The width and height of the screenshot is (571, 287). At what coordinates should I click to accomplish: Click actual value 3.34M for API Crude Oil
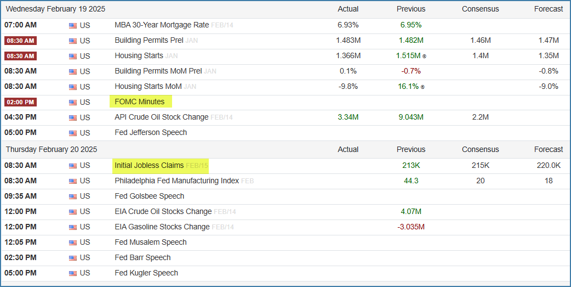click(348, 117)
